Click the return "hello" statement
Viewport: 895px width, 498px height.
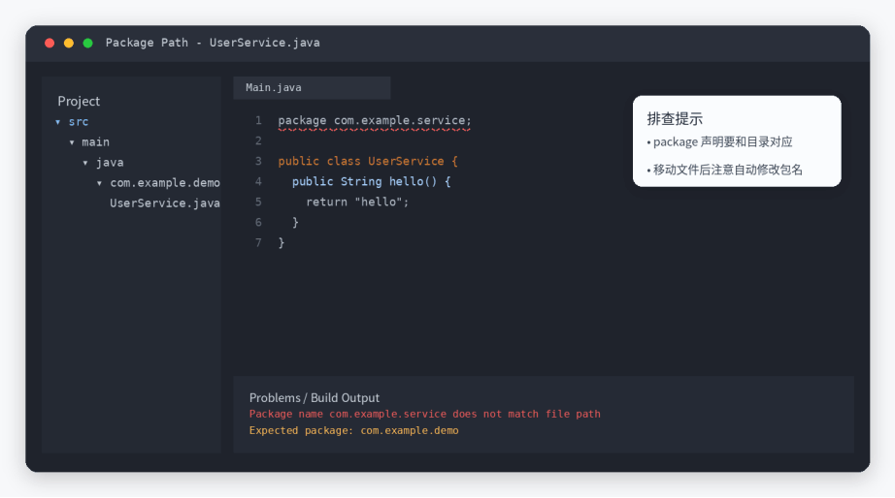[x=357, y=202]
